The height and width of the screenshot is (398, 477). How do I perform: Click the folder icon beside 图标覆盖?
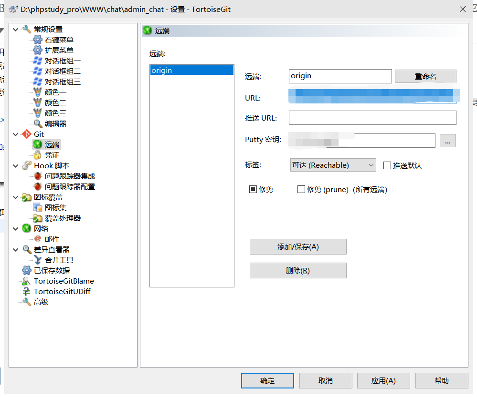click(x=27, y=197)
